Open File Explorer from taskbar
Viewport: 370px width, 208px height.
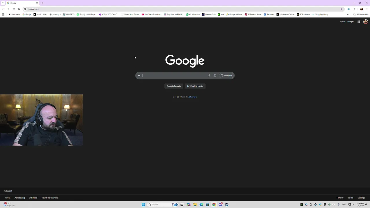(195, 205)
